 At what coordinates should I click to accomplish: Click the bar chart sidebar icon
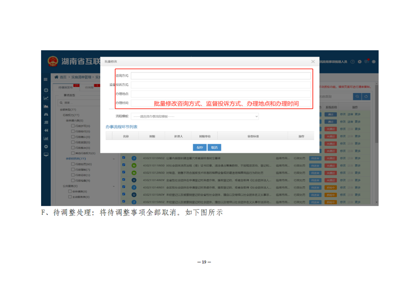point(46,138)
